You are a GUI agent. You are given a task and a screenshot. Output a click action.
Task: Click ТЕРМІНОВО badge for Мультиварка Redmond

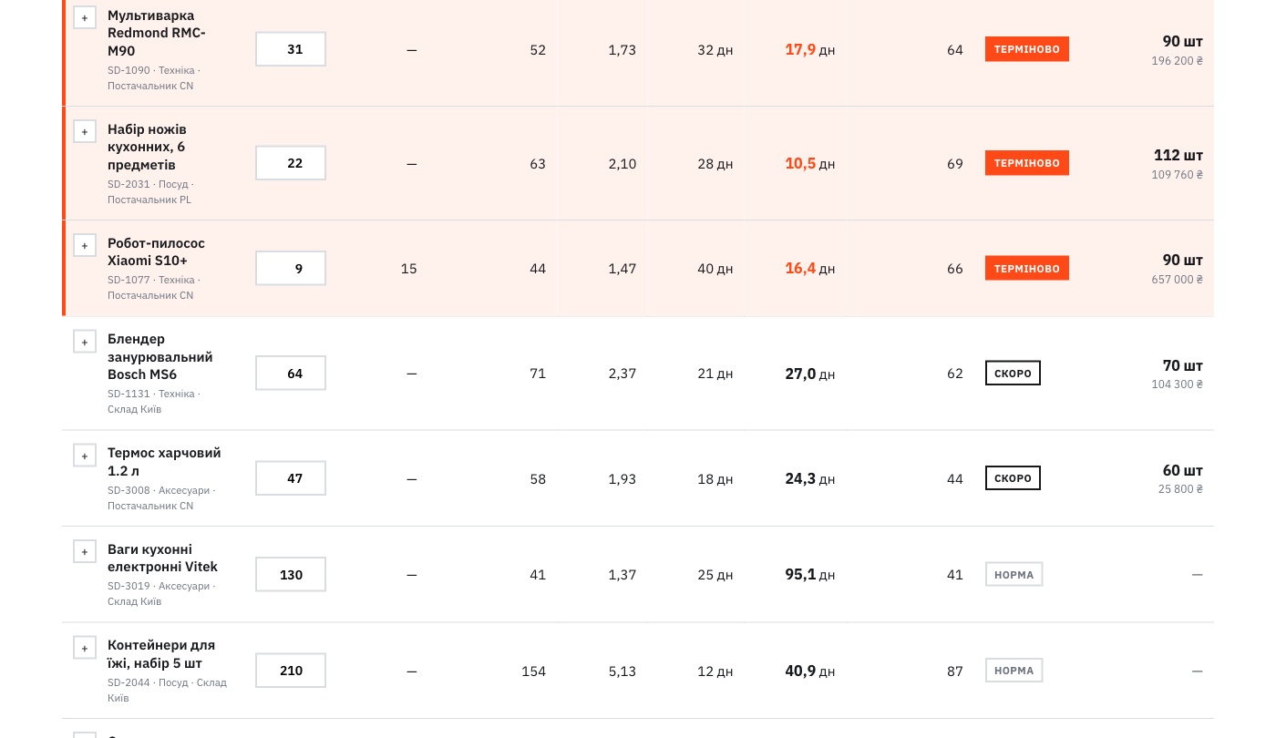point(1027,49)
